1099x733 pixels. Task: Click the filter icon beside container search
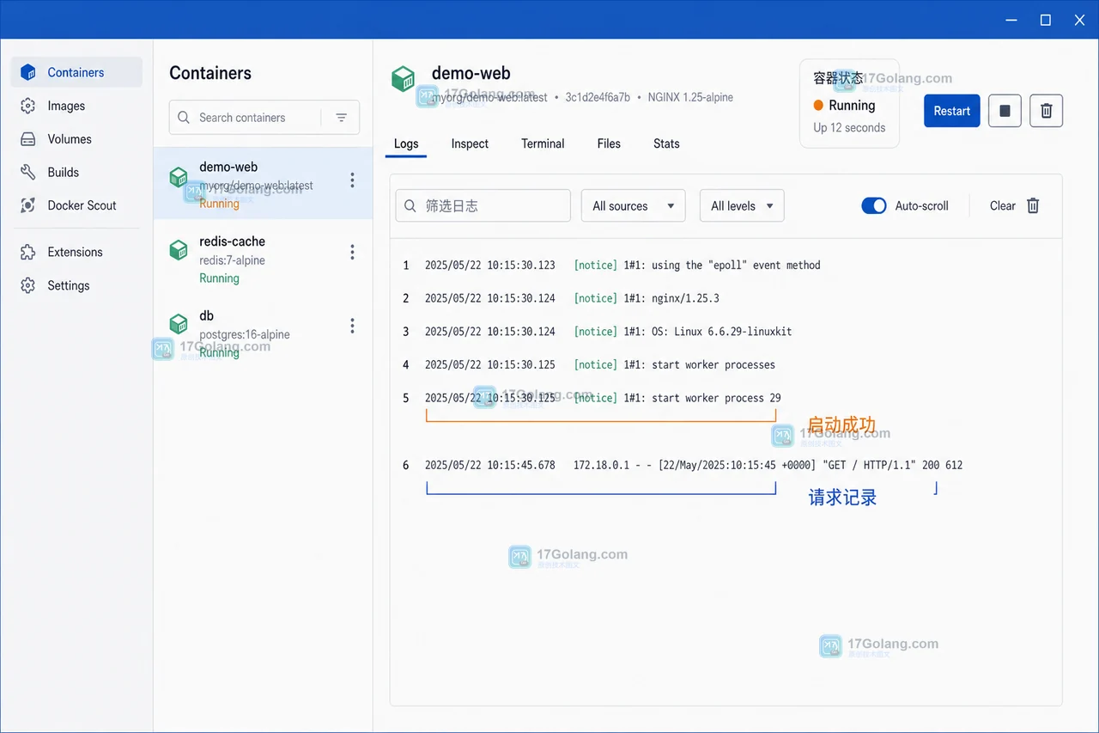point(342,118)
